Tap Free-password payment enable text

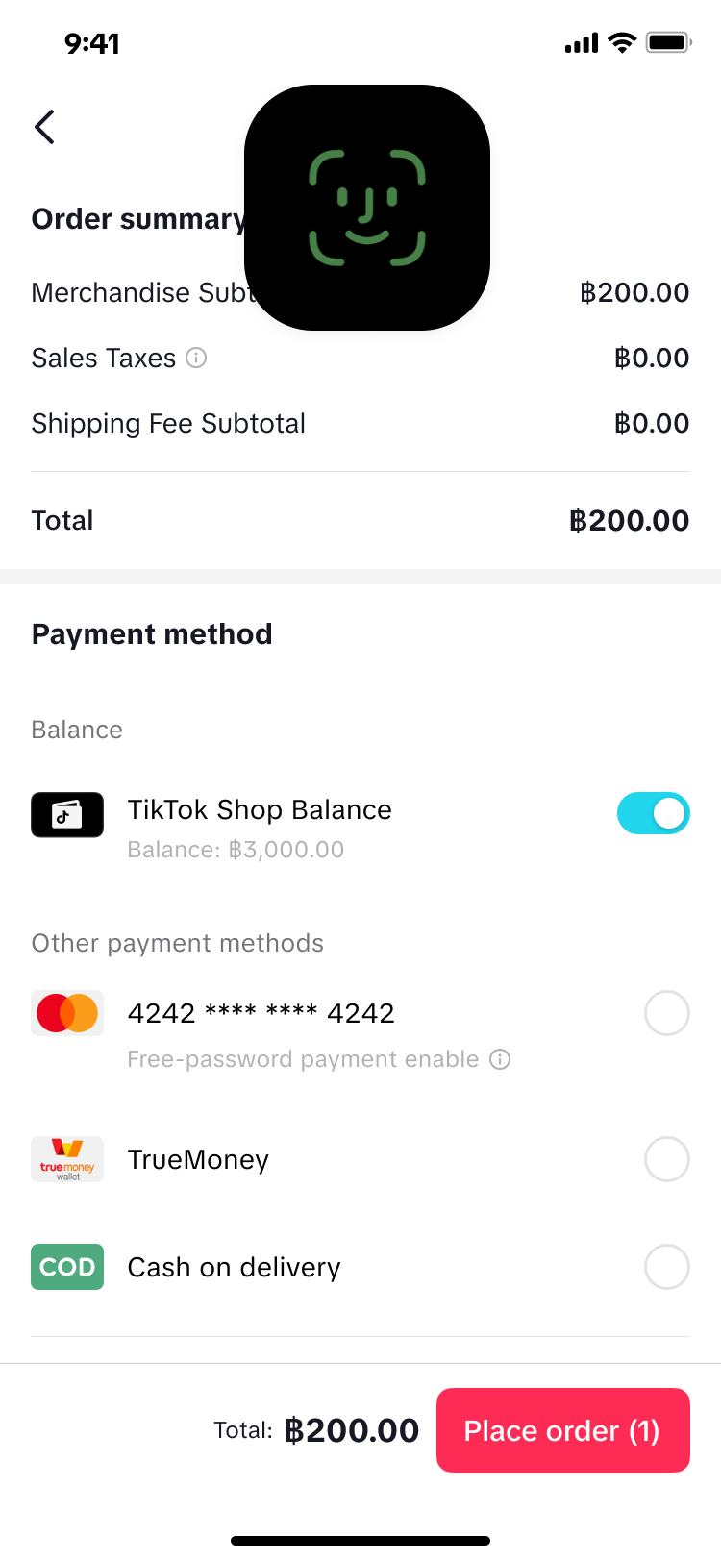[x=303, y=1059]
